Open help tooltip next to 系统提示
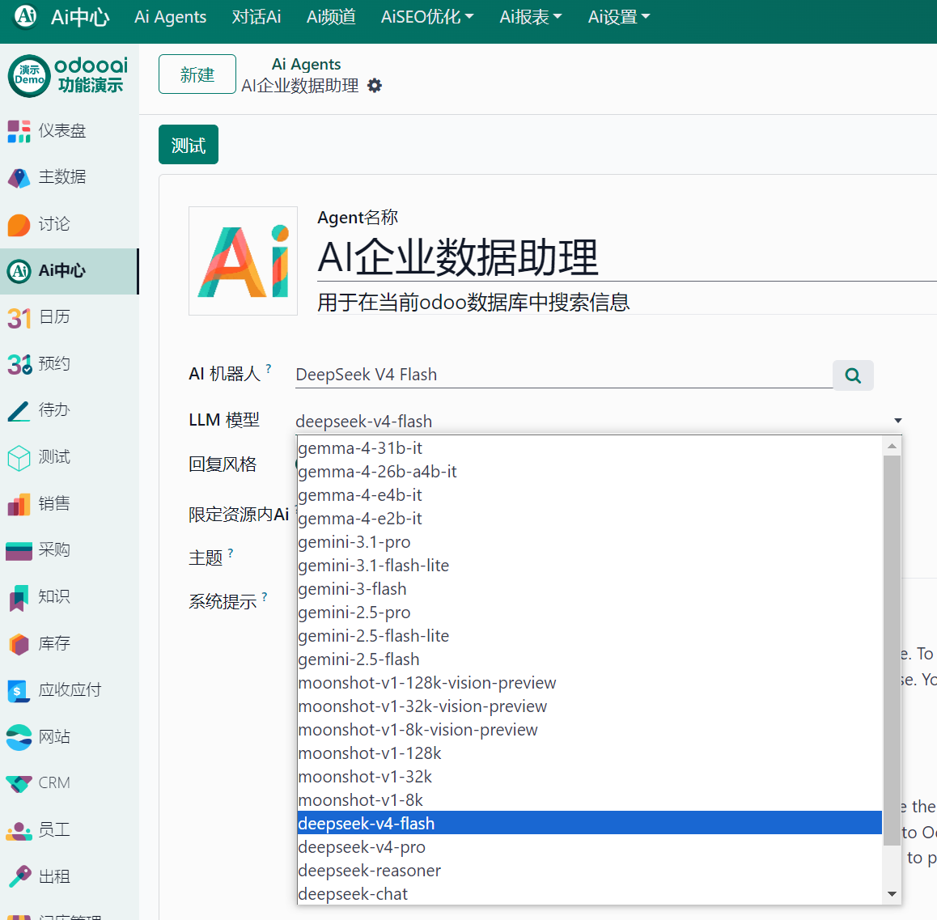 pyautogui.click(x=264, y=596)
